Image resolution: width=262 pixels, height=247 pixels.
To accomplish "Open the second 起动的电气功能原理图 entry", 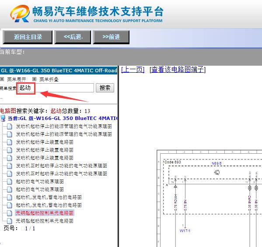I will pos(40,189).
